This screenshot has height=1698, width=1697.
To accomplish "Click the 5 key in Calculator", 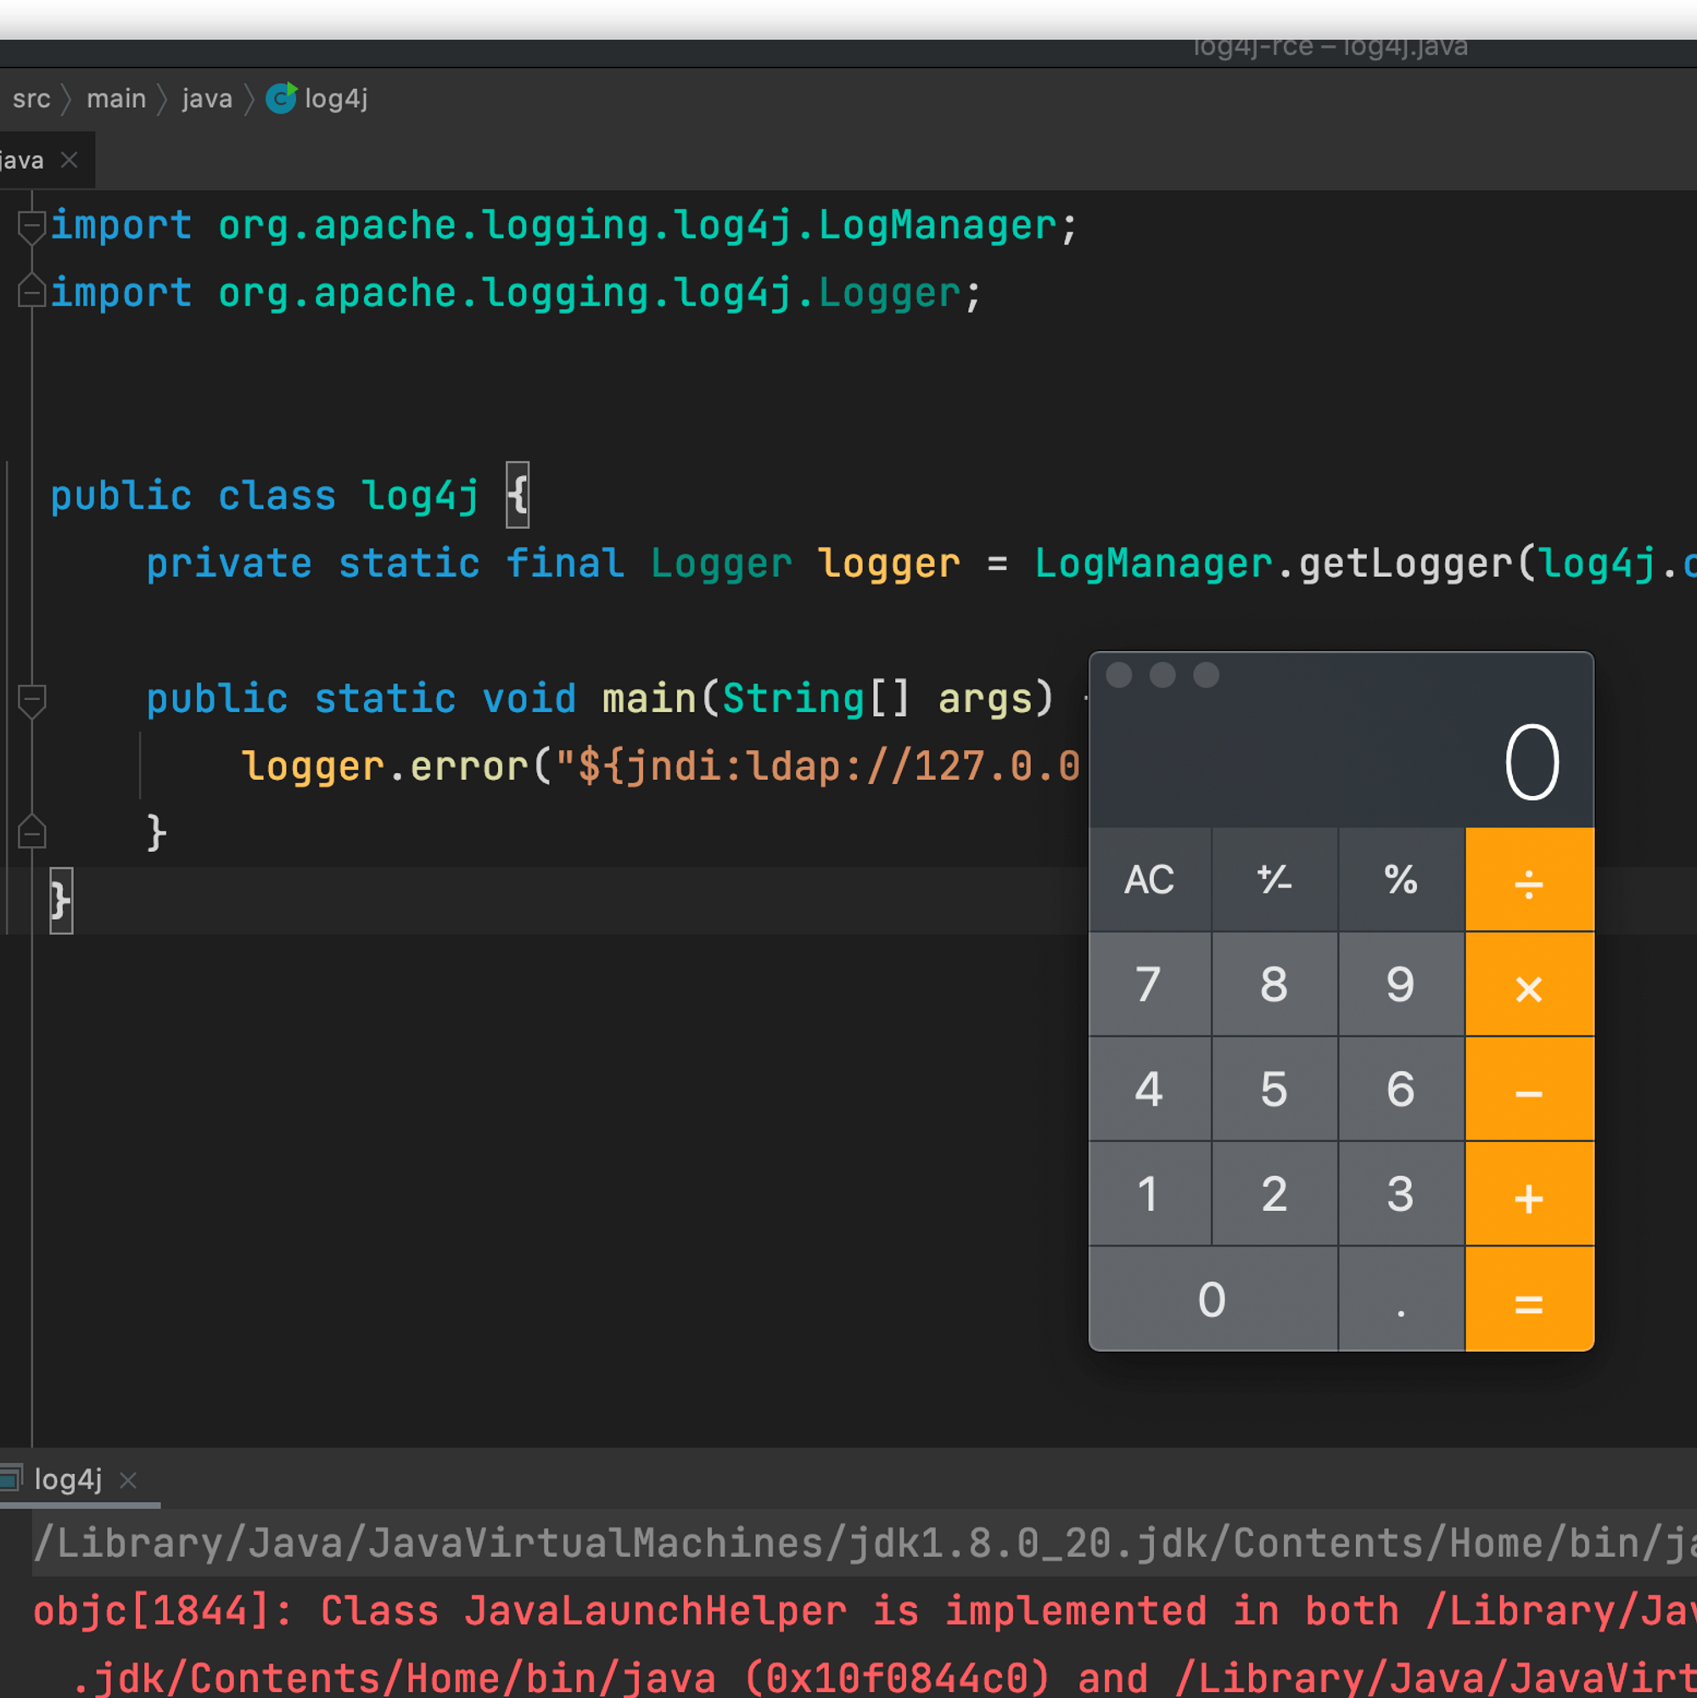I will click(x=1274, y=1089).
